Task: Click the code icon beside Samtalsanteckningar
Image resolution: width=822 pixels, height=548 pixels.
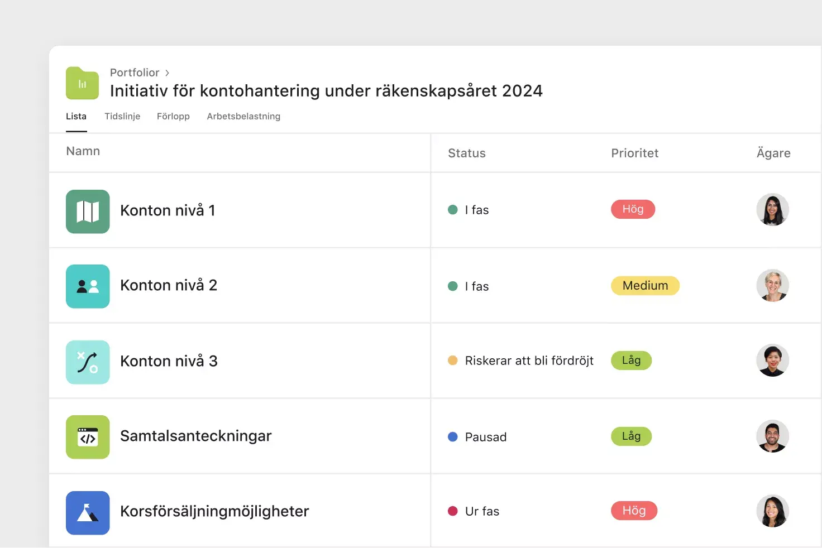Action: (88, 437)
